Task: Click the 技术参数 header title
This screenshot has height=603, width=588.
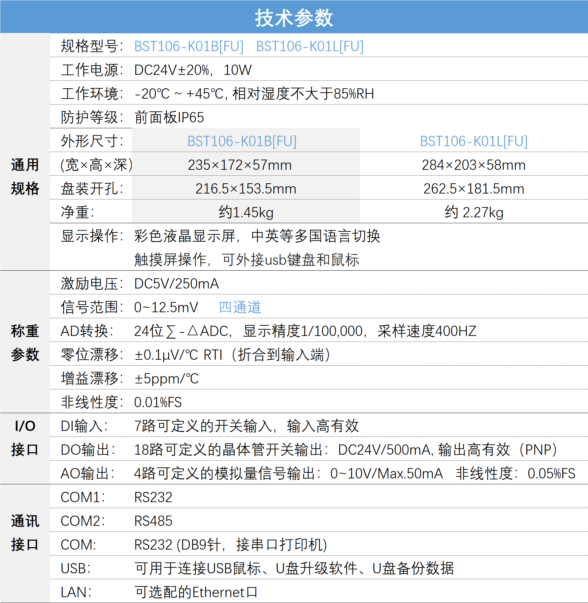Action: click(x=294, y=18)
